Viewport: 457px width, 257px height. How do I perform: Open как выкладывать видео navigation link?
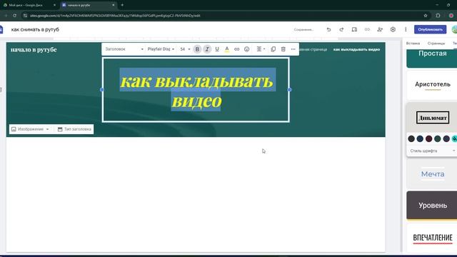(356, 49)
